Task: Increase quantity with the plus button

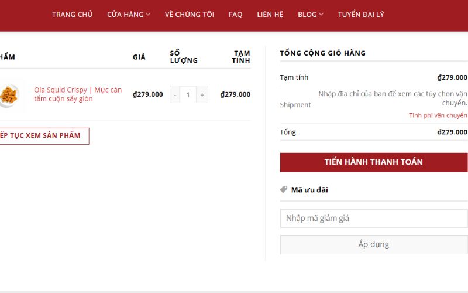Action: (x=202, y=94)
